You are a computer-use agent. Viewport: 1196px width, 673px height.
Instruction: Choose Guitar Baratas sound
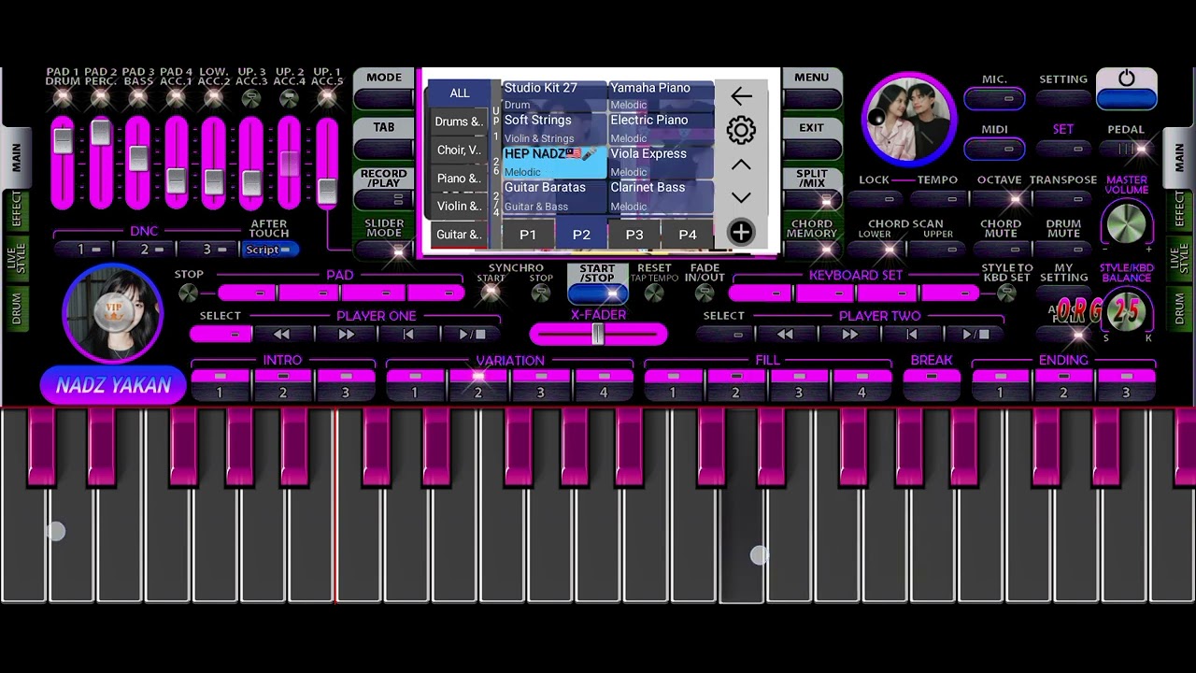pos(555,196)
